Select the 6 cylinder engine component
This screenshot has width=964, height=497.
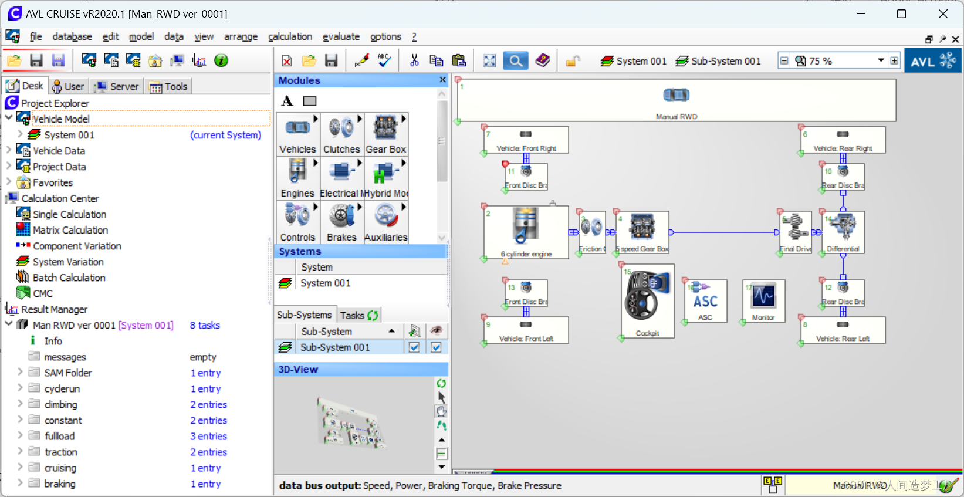[x=526, y=232]
